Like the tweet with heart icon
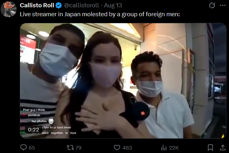Viewport: 229px width, 153px height. click(117, 148)
